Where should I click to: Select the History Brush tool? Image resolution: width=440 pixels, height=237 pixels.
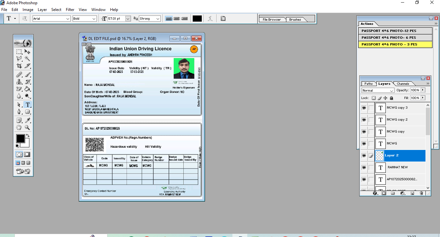coord(27,82)
